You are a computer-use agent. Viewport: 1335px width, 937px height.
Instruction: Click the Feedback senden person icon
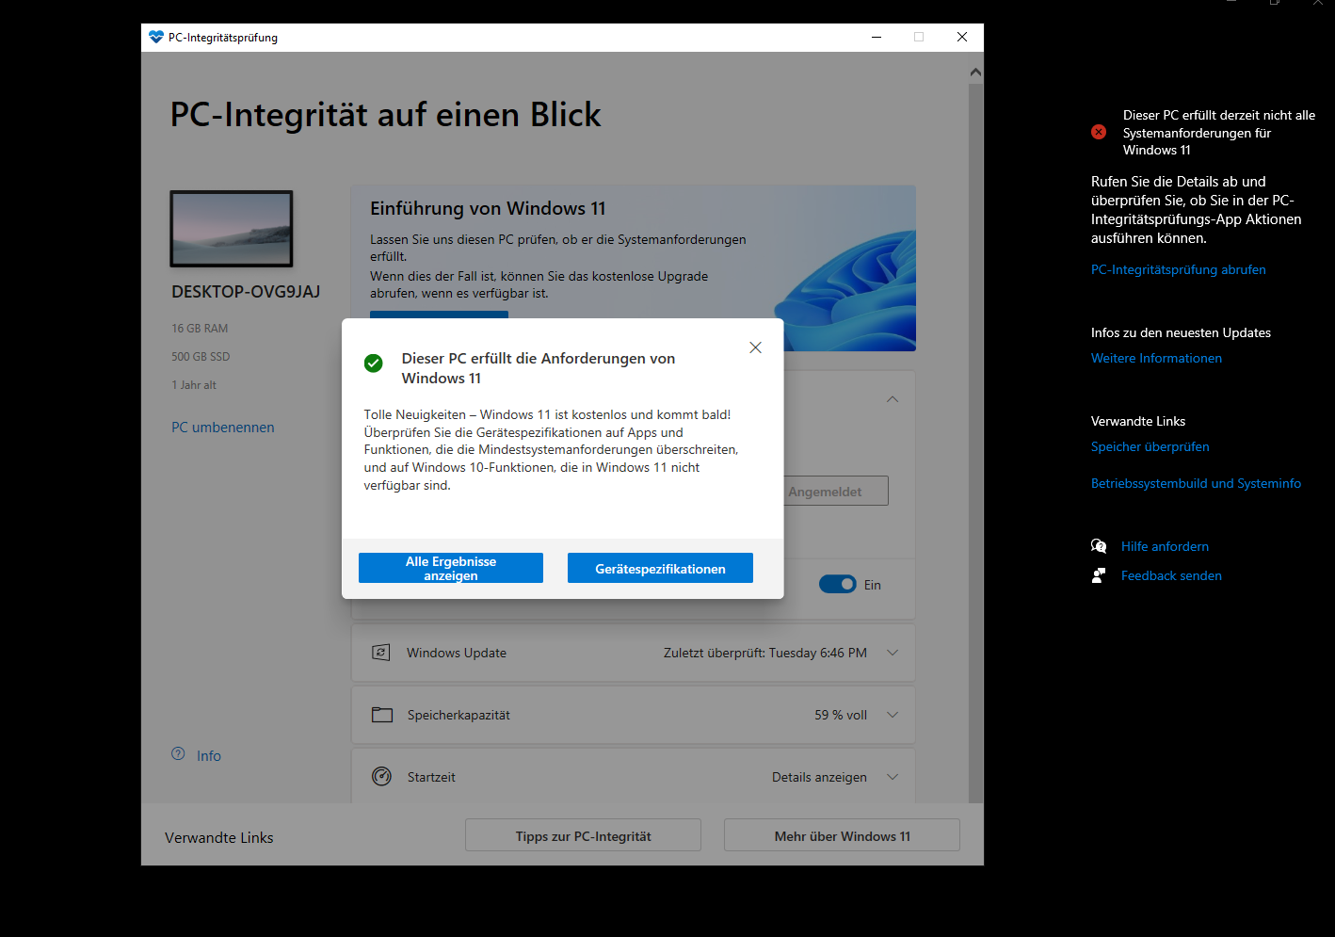[x=1099, y=575]
